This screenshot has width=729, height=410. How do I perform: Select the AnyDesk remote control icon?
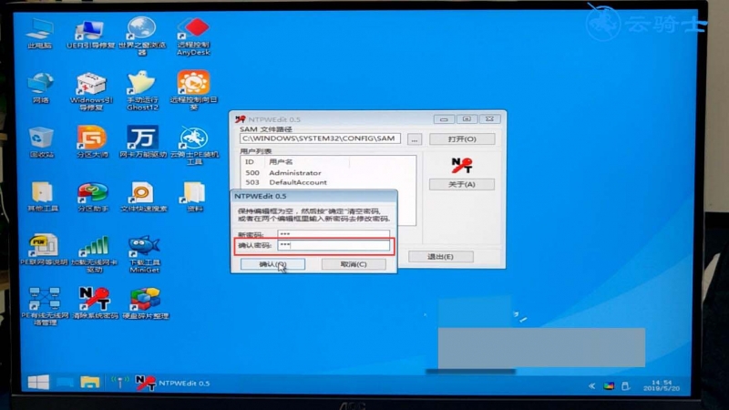(x=194, y=36)
